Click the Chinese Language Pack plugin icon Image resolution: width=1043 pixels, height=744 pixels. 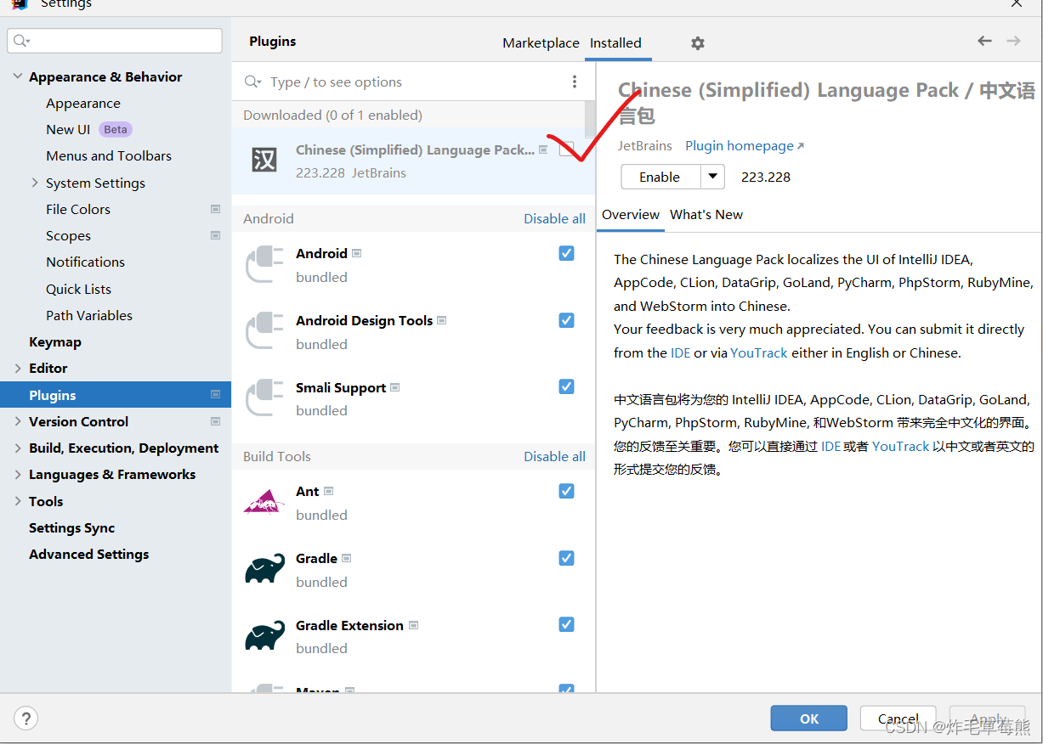click(264, 160)
